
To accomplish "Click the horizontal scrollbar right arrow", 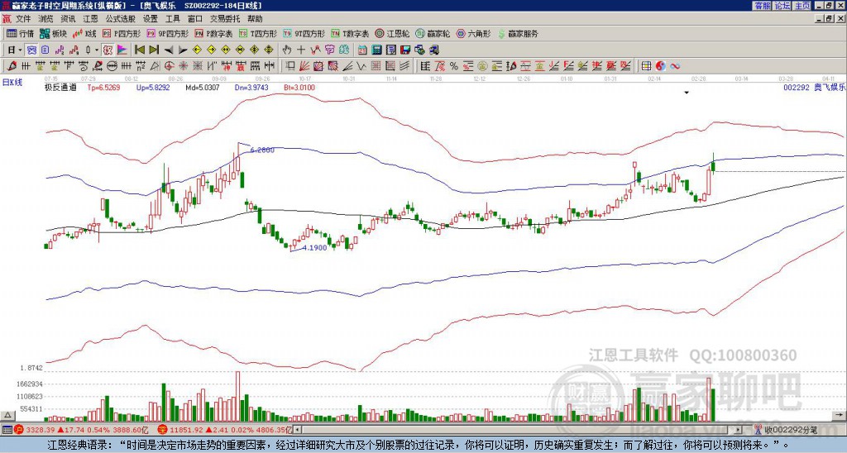I will pos(739,430).
